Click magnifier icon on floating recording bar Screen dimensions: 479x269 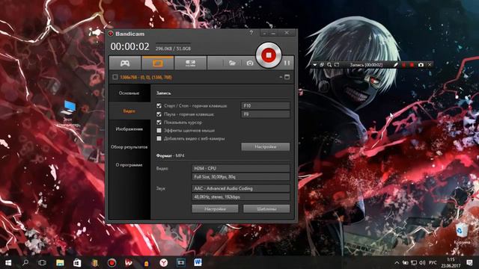(x=329, y=65)
